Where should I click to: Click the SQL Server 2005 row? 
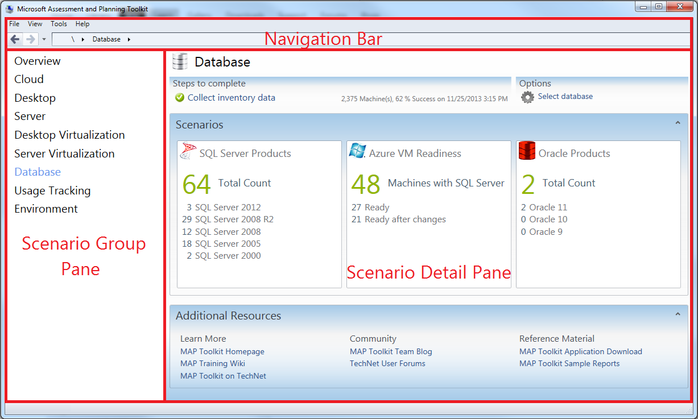[x=221, y=244]
